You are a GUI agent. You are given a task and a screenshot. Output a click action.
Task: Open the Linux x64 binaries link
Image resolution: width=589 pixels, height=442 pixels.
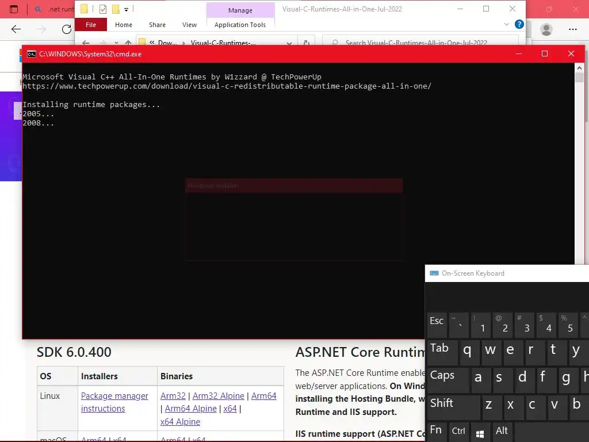pos(230,409)
